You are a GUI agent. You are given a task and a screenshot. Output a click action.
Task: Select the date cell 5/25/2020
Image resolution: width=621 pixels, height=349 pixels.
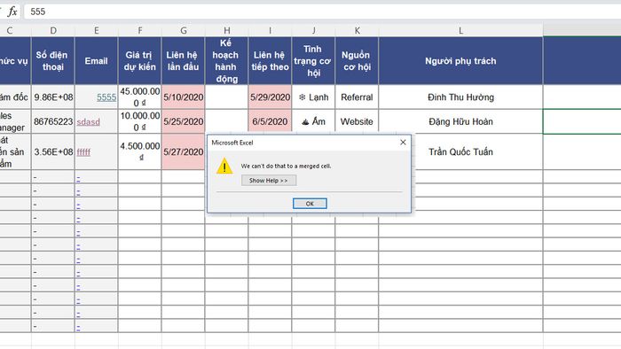coord(184,121)
